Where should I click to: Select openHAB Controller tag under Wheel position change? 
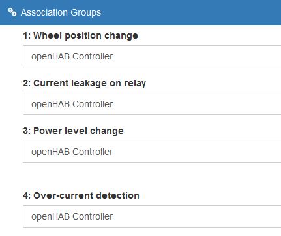point(72,56)
